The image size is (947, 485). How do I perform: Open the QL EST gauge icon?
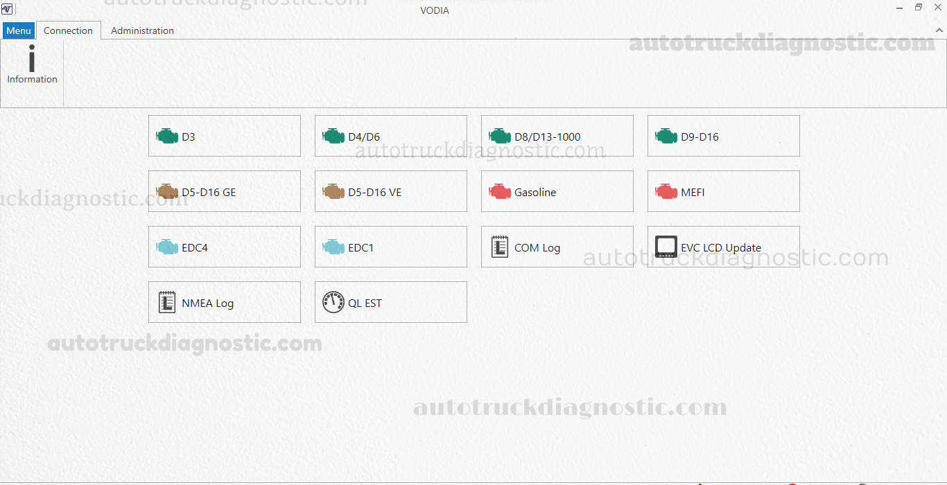point(333,302)
